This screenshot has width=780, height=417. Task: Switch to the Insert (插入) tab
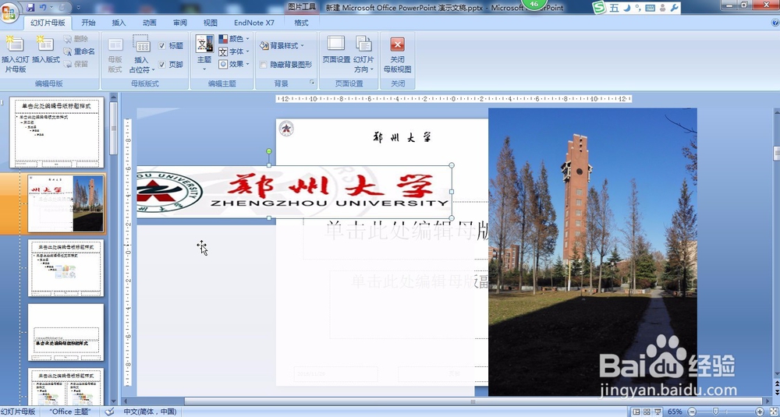[x=119, y=23]
